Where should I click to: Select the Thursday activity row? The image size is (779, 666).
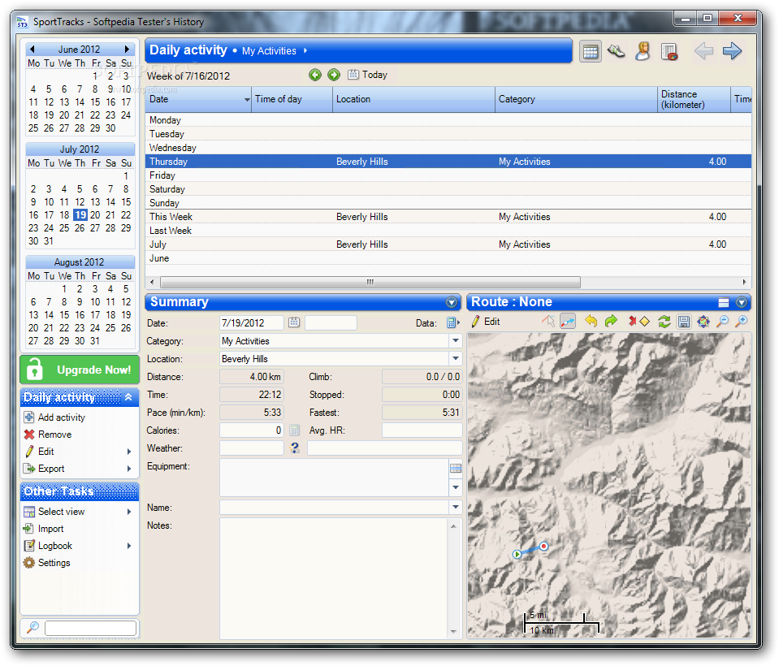pos(448,162)
